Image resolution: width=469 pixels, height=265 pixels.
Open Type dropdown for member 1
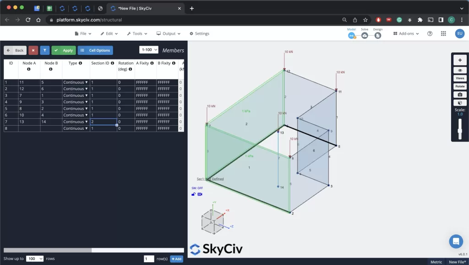coord(76,82)
